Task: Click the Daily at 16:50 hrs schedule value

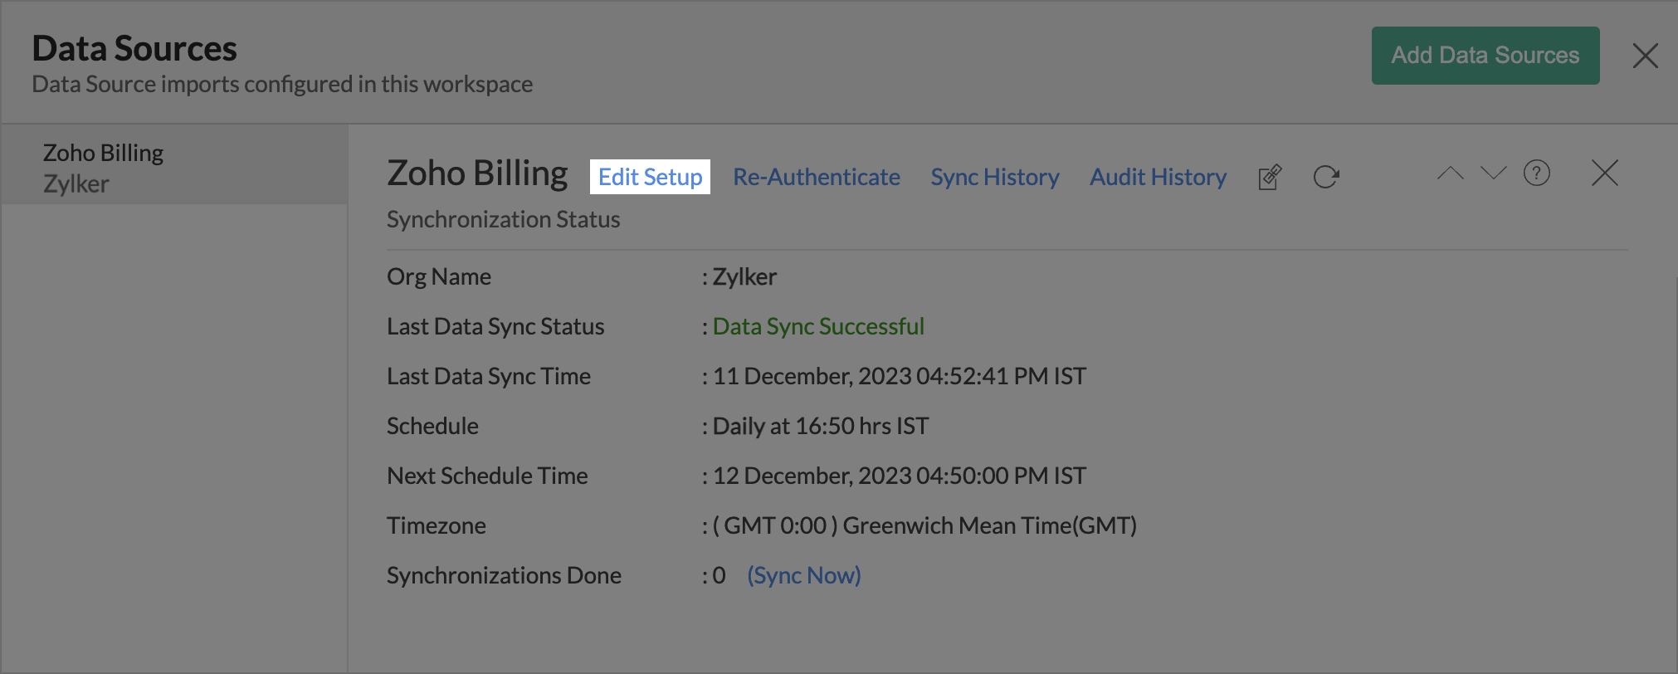Action: click(x=821, y=426)
